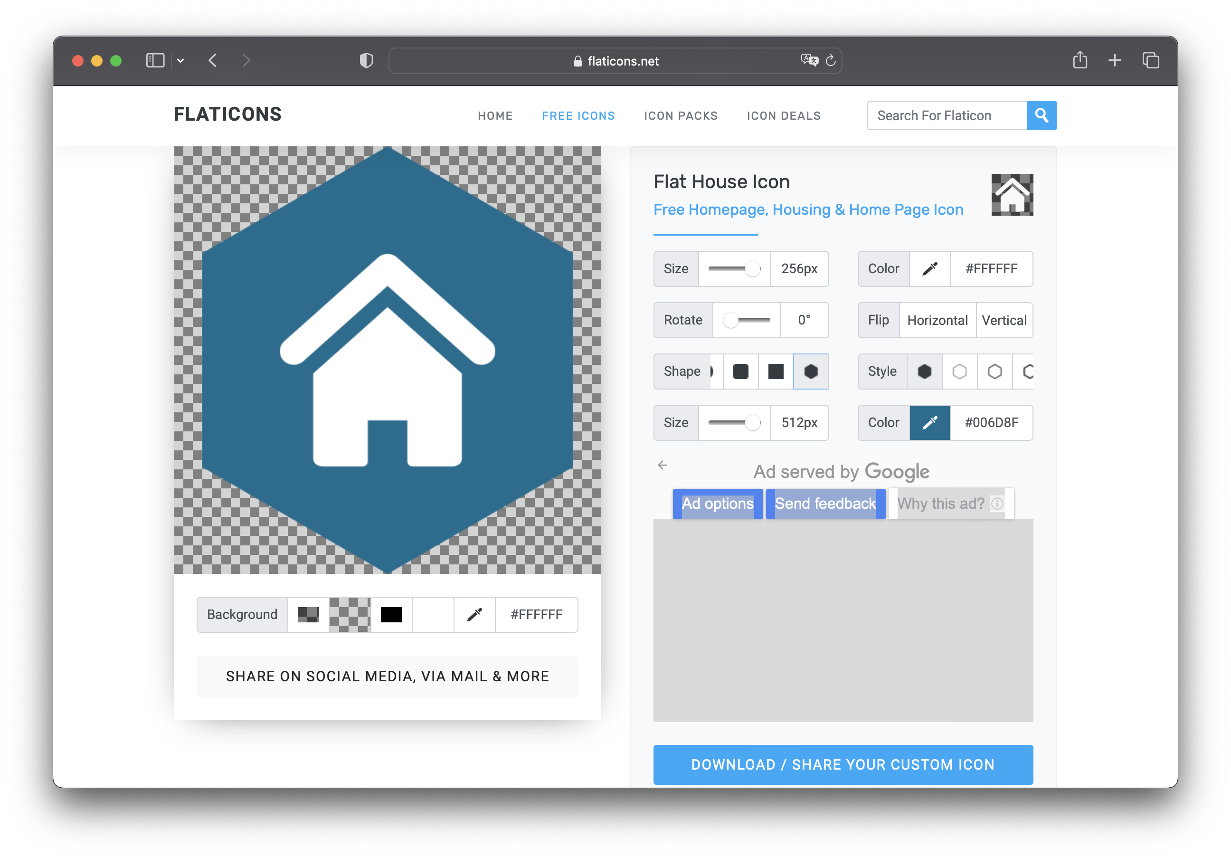Toggle the Safari sidebar

coord(155,61)
